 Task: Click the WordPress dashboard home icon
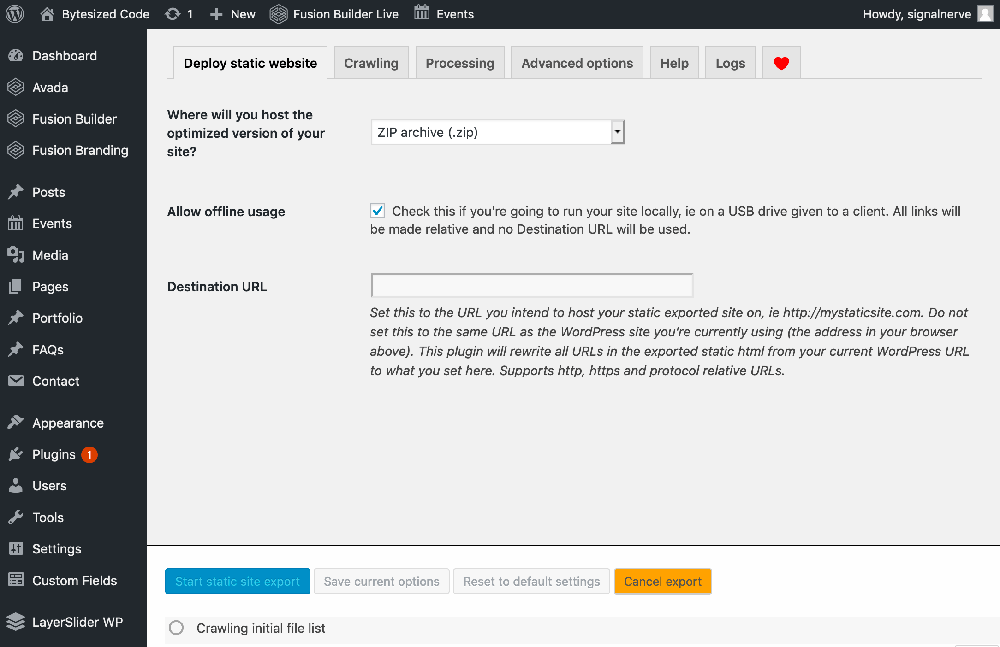(x=48, y=14)
